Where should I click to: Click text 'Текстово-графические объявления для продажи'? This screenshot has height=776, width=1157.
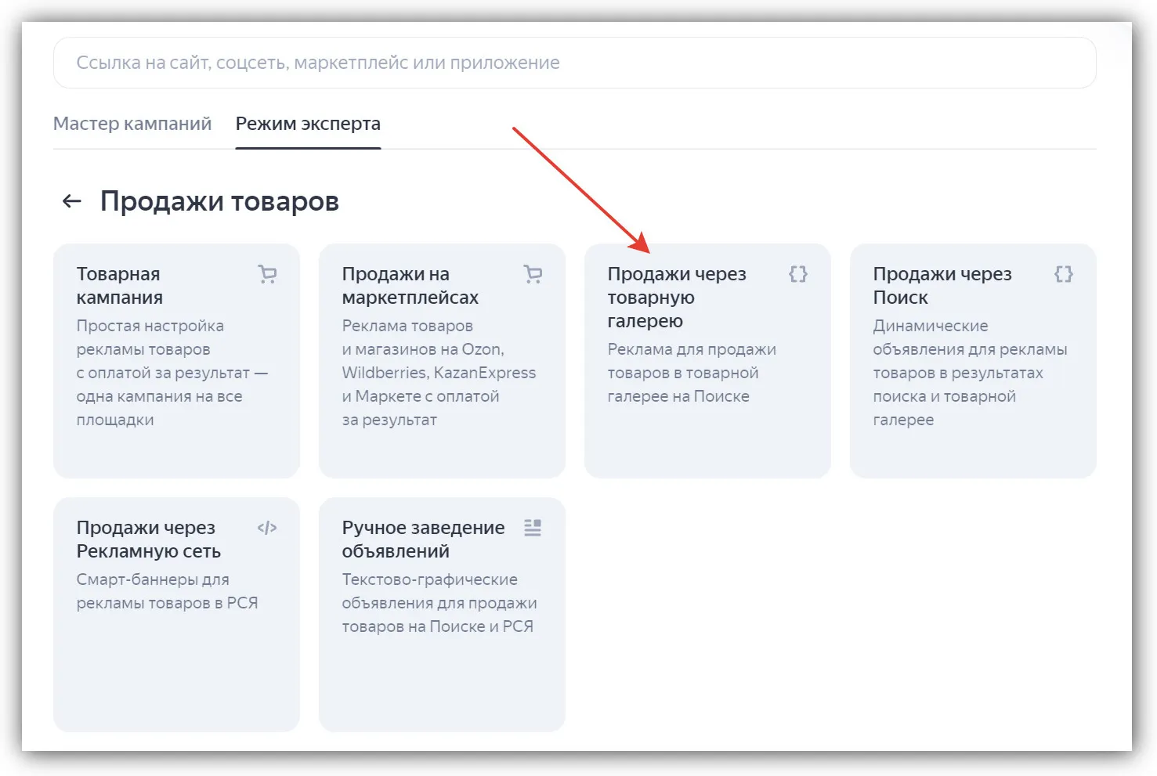[439, 591]
